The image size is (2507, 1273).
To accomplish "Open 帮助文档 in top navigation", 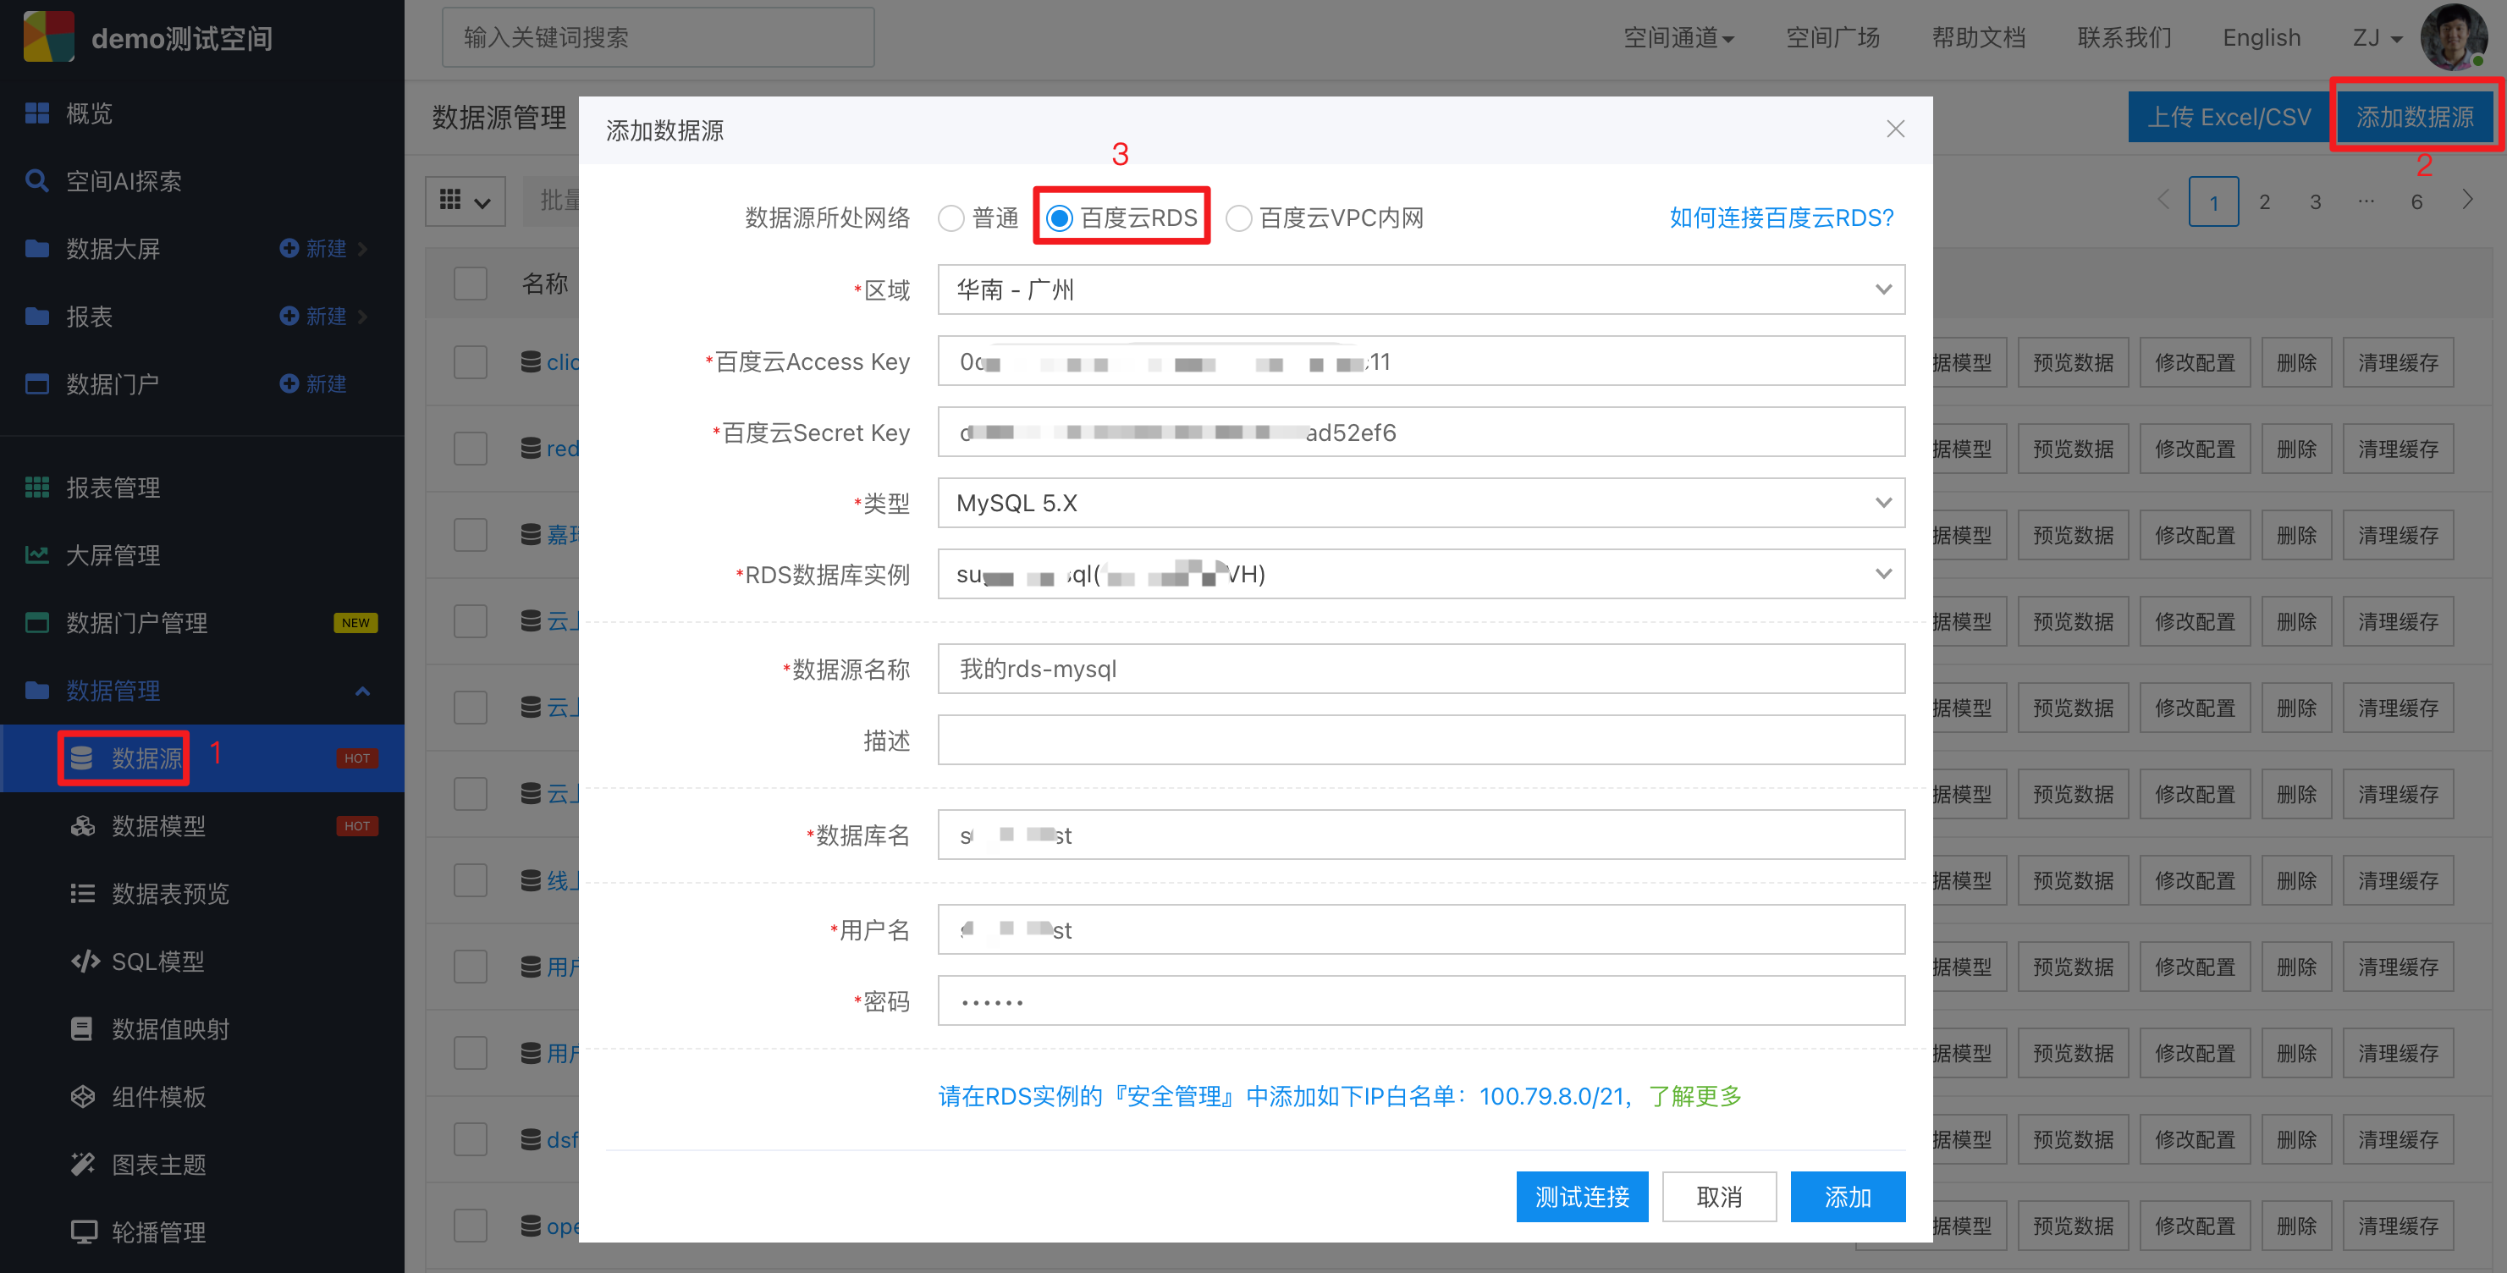I will coord(1979,38).
